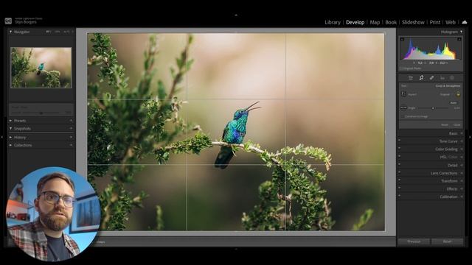Click the Lightroom Classic logo icon
Viewport: 472px width, 265px height.
pos(8,21)
